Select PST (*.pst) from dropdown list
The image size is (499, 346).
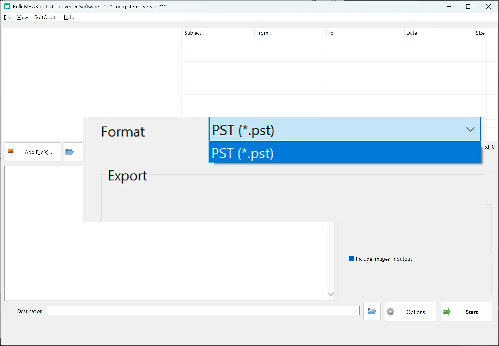pos(345,153)
